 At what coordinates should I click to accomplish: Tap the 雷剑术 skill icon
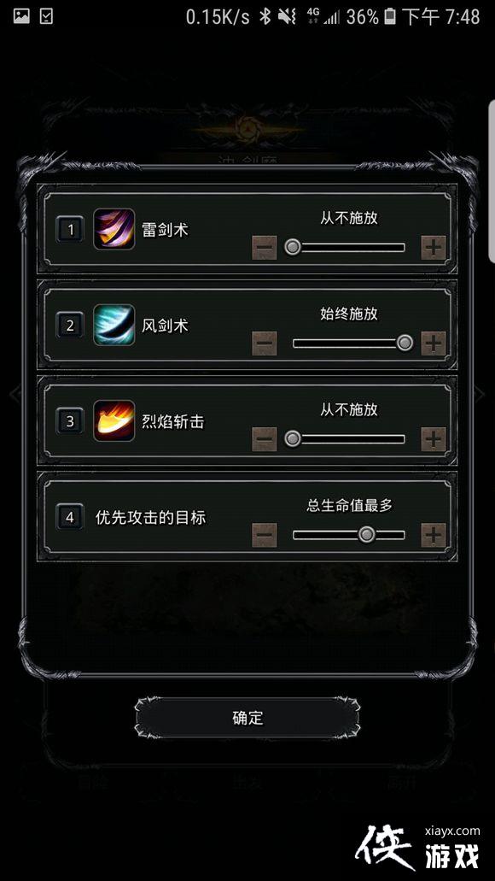point(114,229)
